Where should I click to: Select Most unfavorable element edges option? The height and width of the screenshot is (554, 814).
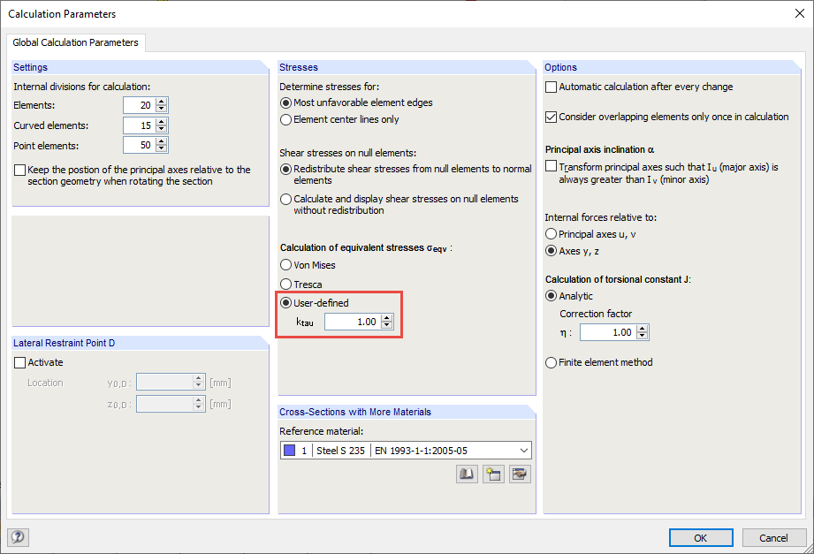(285, 102)
